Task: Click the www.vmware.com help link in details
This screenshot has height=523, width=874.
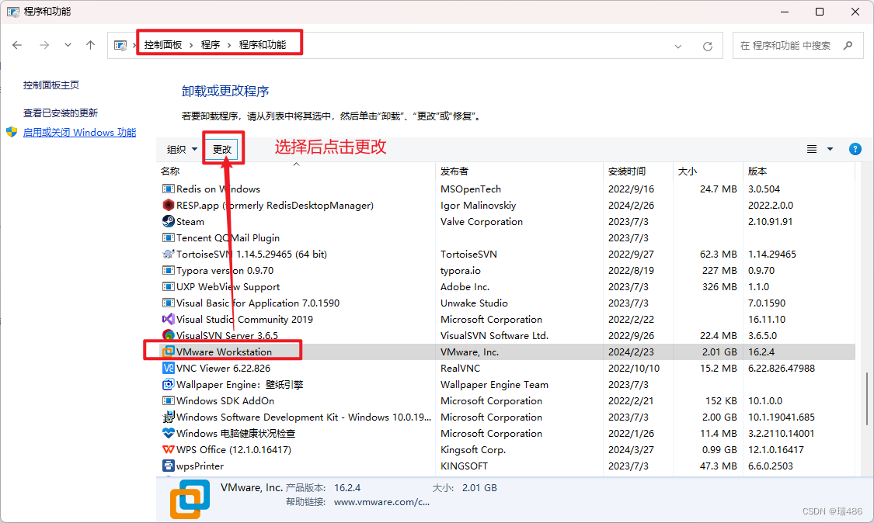Action: 381,502
